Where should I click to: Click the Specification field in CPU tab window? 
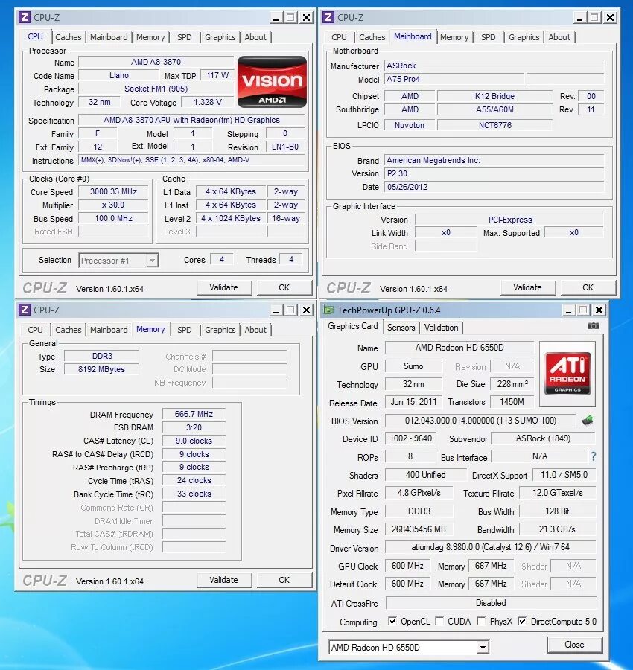tap(191, 120)
